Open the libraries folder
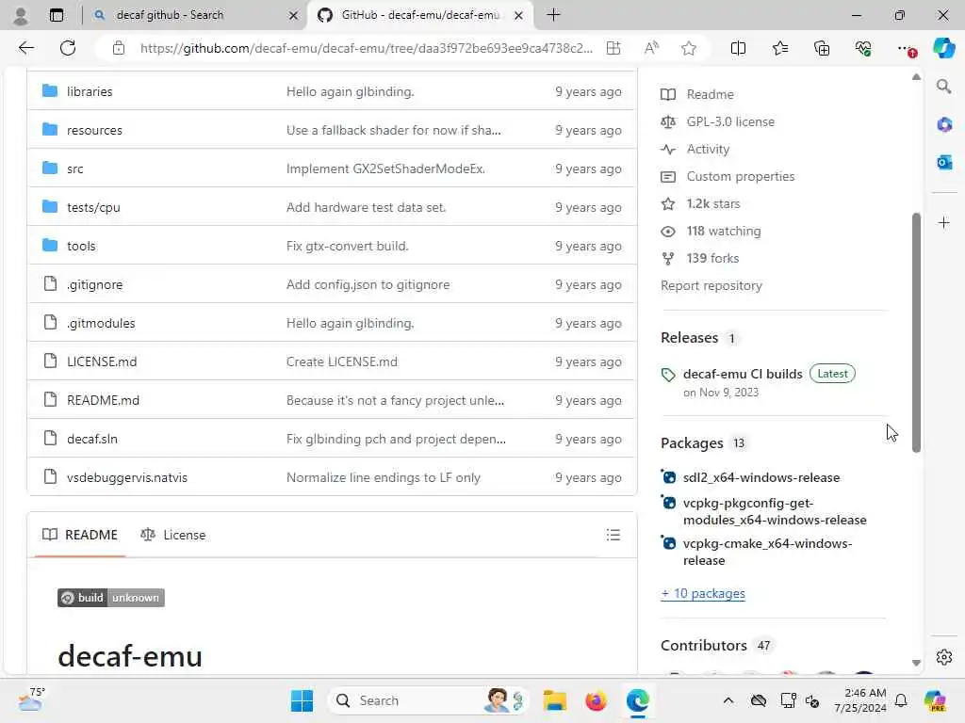The height and width of the screenshot is (723, 965). (90, 91)
